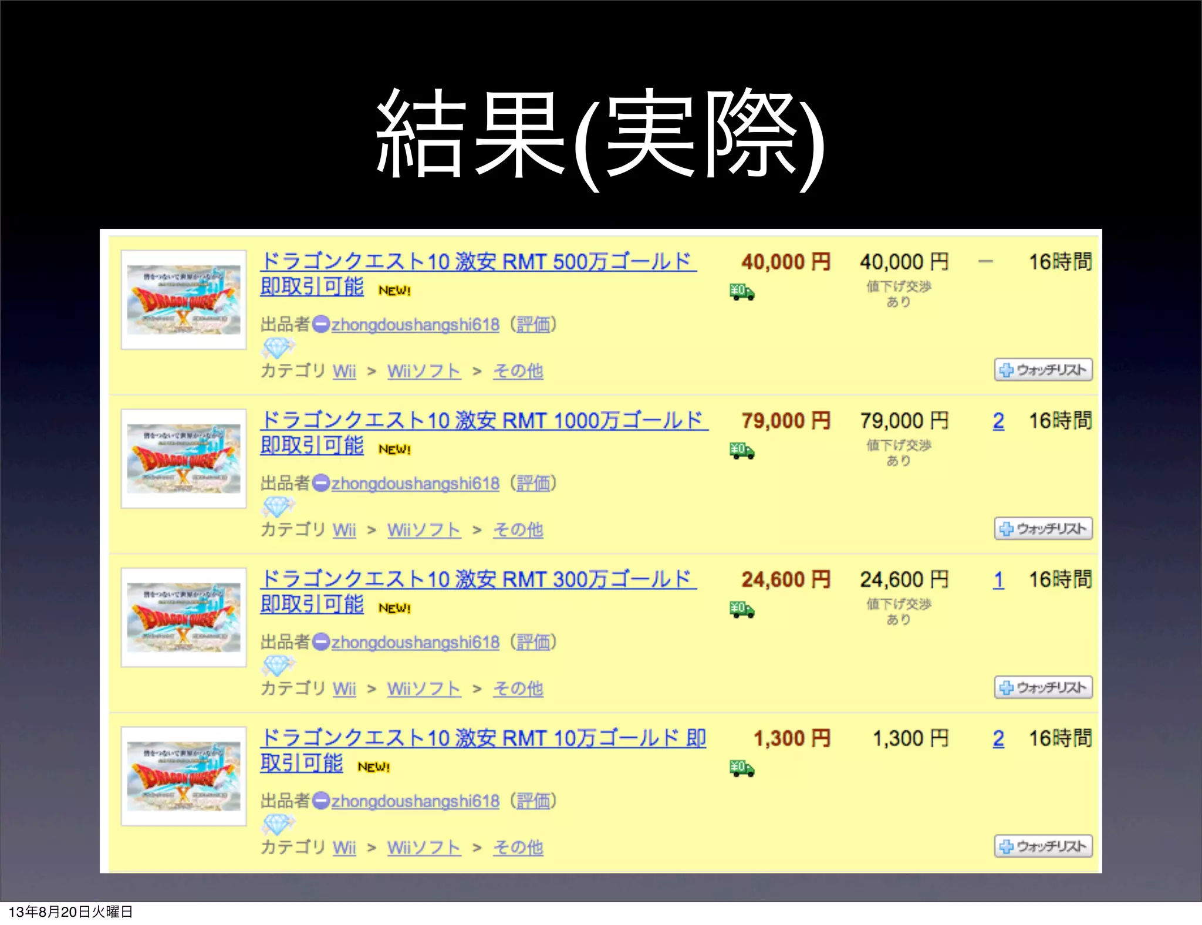Open seller zhongdoushangshi618 in 500万 listing

click(x=415, y=325)
